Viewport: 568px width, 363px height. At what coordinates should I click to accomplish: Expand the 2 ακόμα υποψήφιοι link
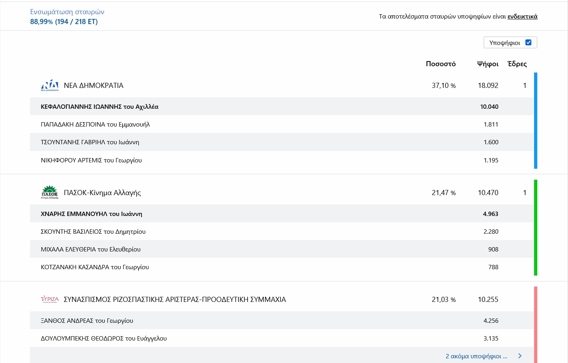coord(476,356)
